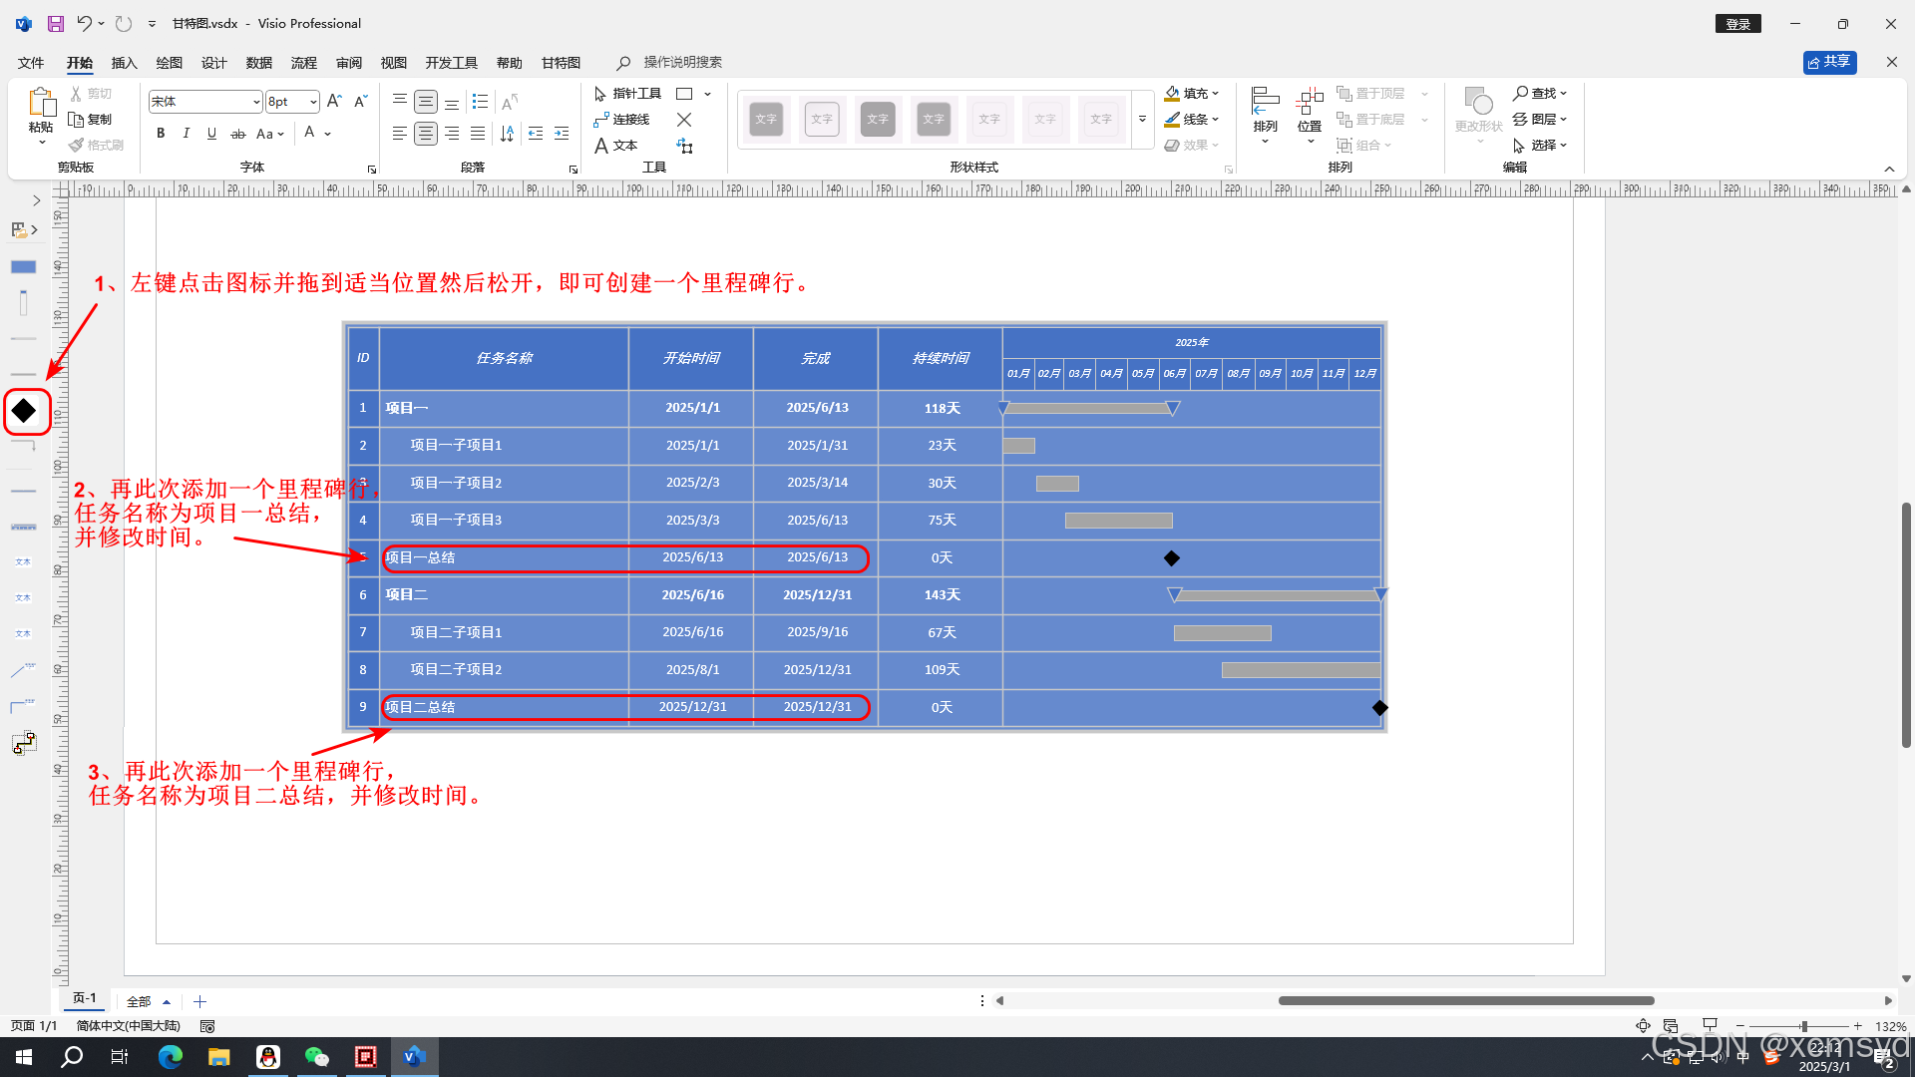The height and width of the screenshot is (1077, 1915).
Task: Click the 共享 share button
Action: click(x=1829, y=62)
